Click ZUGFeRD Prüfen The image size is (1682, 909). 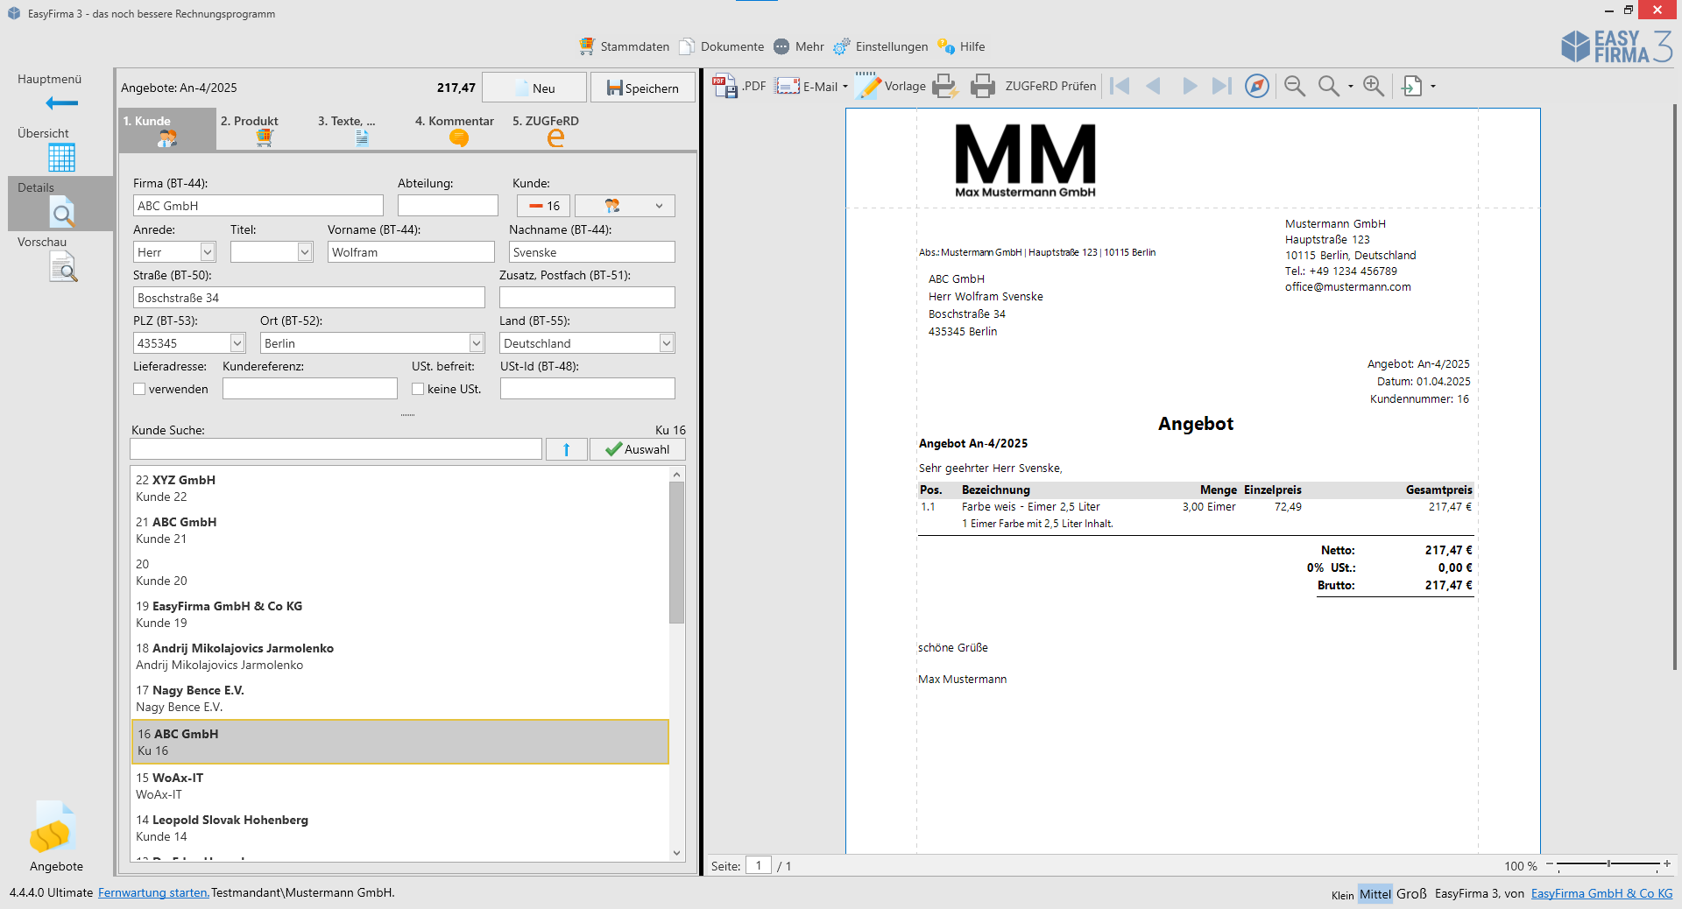(x=1050, y=86)
